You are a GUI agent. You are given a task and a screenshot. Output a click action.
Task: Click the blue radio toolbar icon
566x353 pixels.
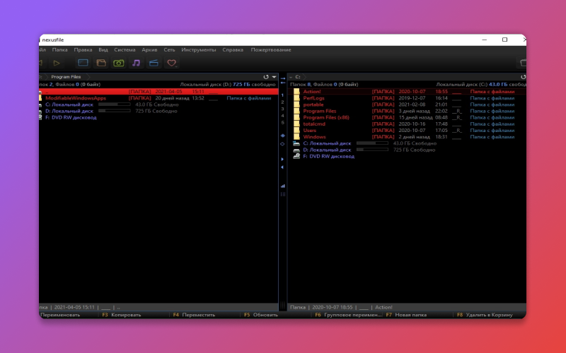point(154,63)
